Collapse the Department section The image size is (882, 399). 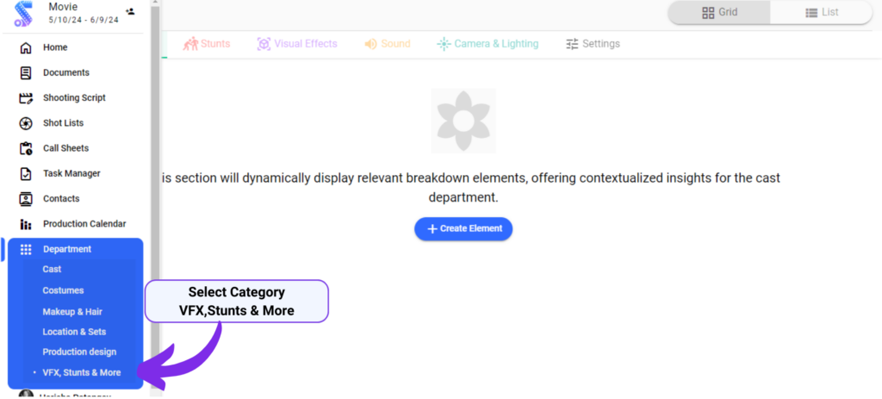66,249
